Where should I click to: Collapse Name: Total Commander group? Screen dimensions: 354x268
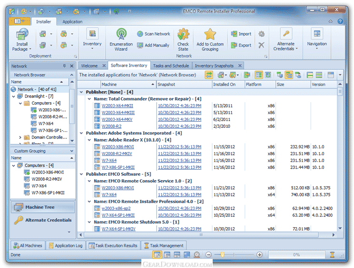(89, 99)
